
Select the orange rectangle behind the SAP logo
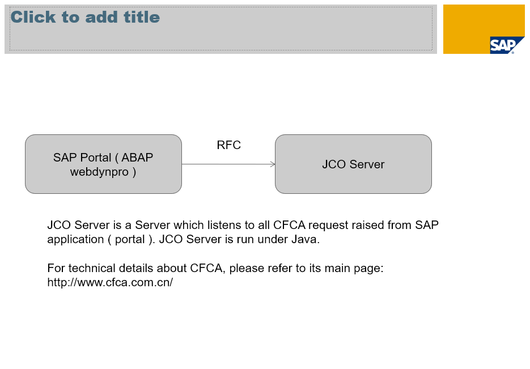tap(484, 29)
